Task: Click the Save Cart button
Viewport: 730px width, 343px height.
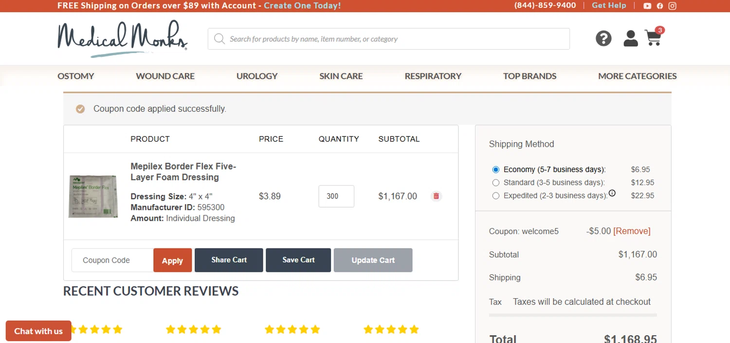Action: (x=298, y=260)
